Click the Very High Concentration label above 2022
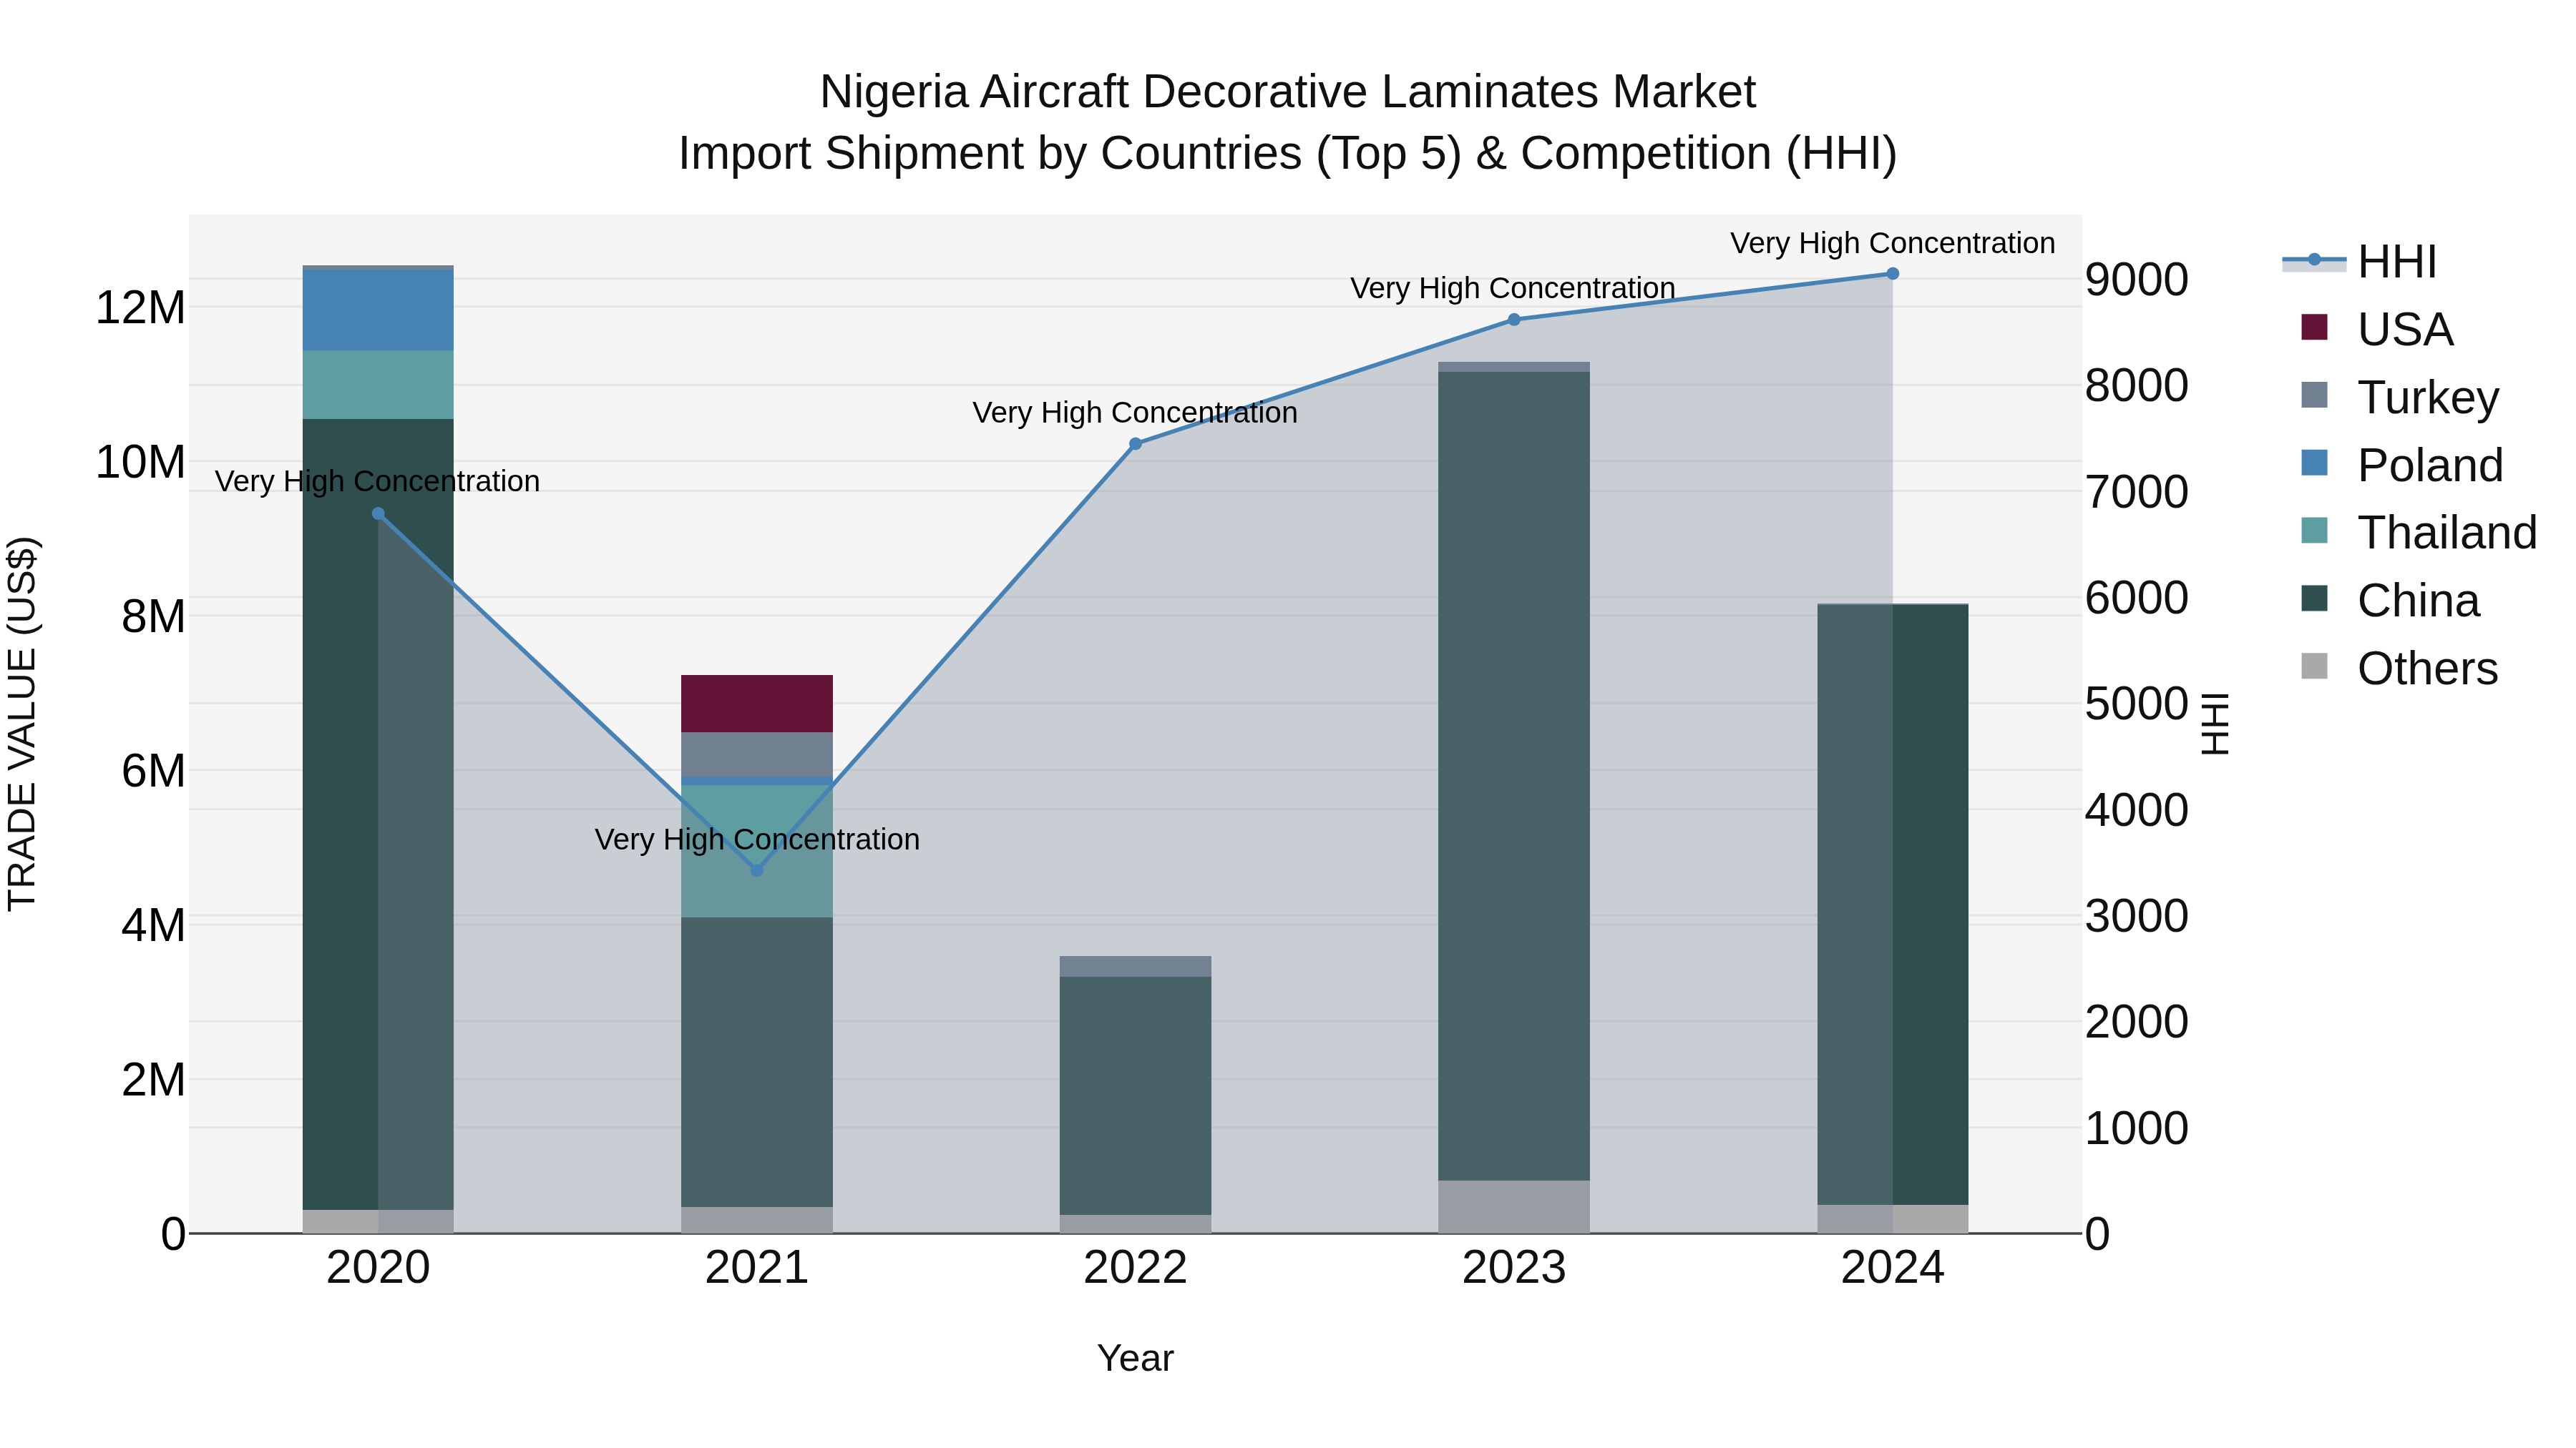This screenshot has width=2576, height=1448. click(1135, 412)
